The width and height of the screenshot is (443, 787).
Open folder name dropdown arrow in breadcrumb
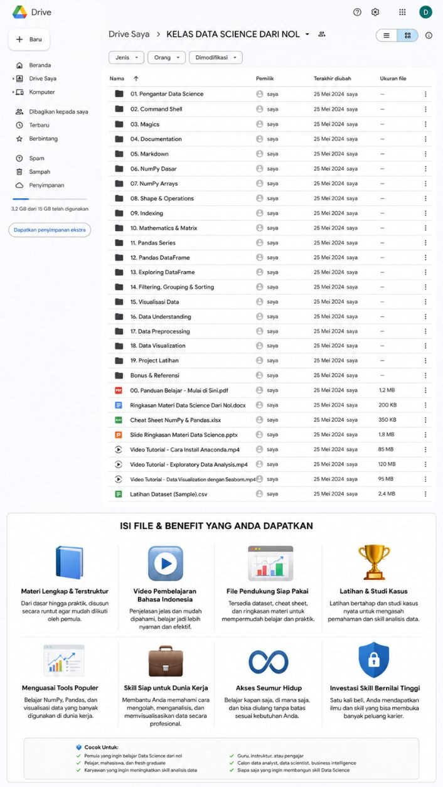point(307,35)
